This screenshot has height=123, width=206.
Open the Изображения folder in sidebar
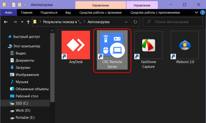coord(27,75)
